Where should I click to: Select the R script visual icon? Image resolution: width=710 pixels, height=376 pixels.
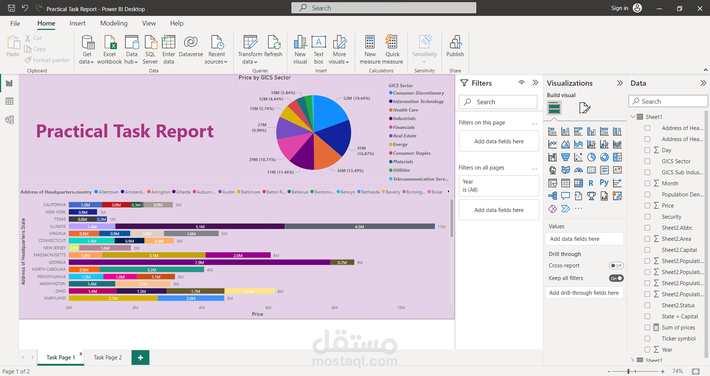(591, 182)
